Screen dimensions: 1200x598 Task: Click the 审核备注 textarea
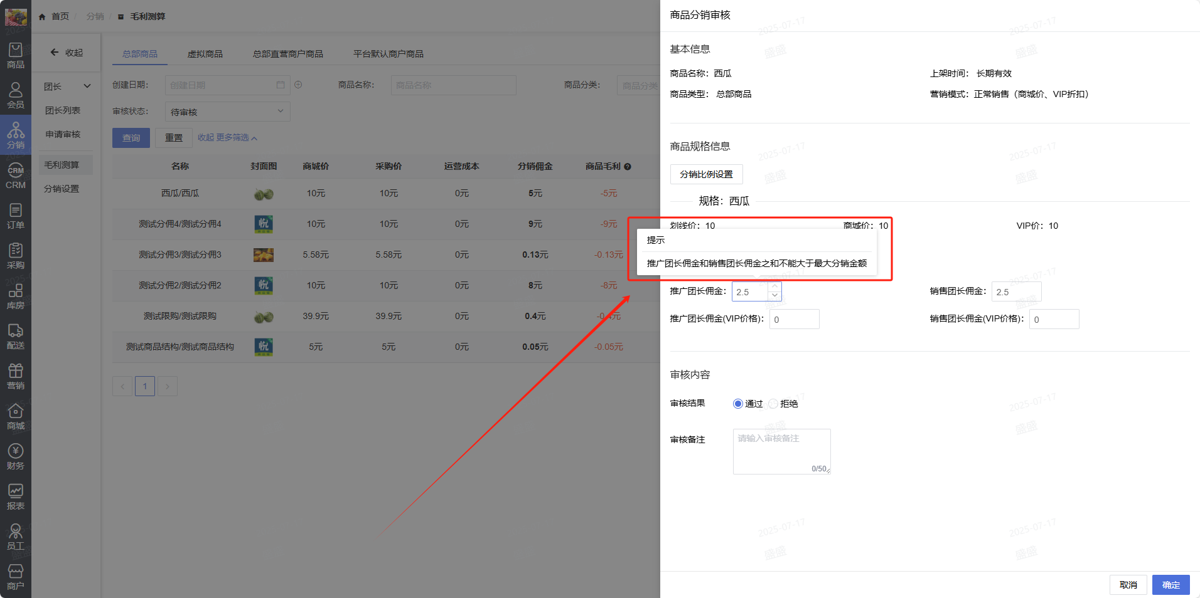pyautogui.click(x=781, y=451)
